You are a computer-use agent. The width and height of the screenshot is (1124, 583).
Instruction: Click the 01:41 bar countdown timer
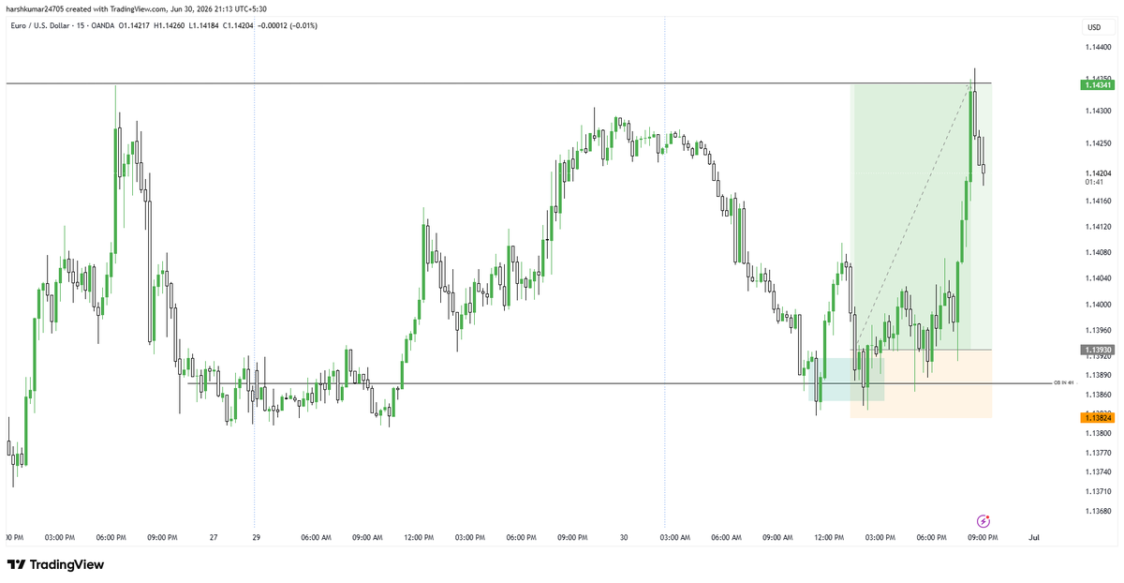1094,183
